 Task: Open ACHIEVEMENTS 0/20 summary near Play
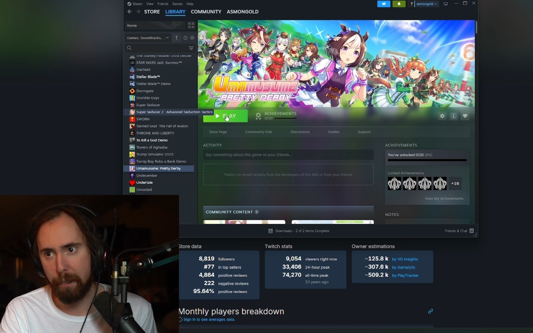click(276, 116)
